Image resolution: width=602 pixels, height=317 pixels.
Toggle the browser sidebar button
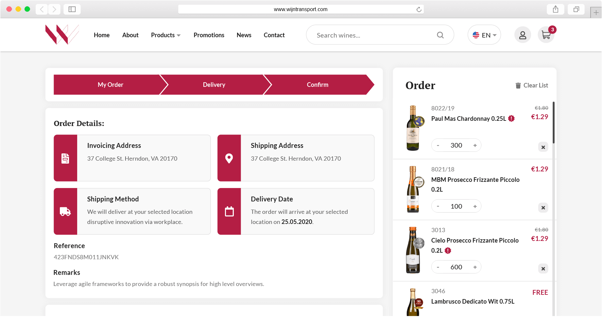tap(72, 9)
